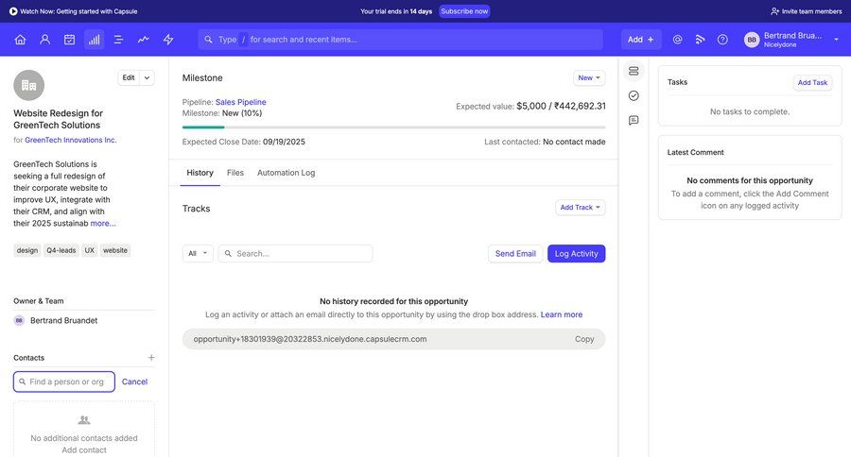The image size is (851, 457).
Task: Open the All history filter dropdown
Action: click(x=198, y=253)
